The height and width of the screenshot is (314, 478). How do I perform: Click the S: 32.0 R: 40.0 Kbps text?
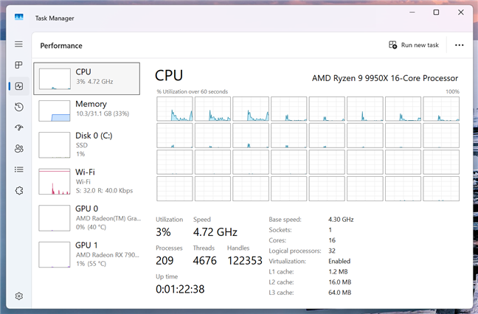tap(104, 191)
